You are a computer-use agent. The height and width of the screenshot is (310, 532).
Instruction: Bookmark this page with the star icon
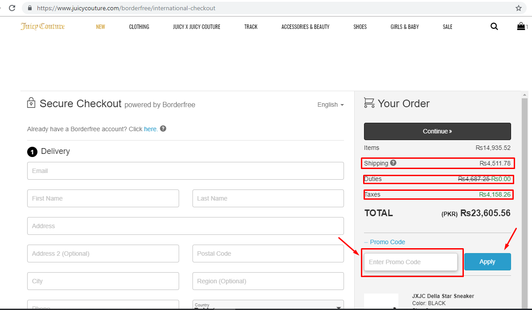519,8
